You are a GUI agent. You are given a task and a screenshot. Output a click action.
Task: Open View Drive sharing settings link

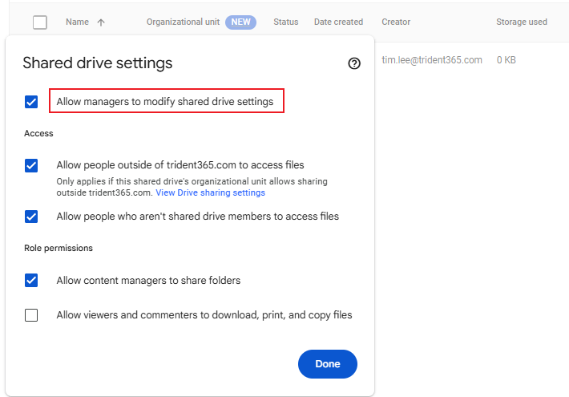210,193
